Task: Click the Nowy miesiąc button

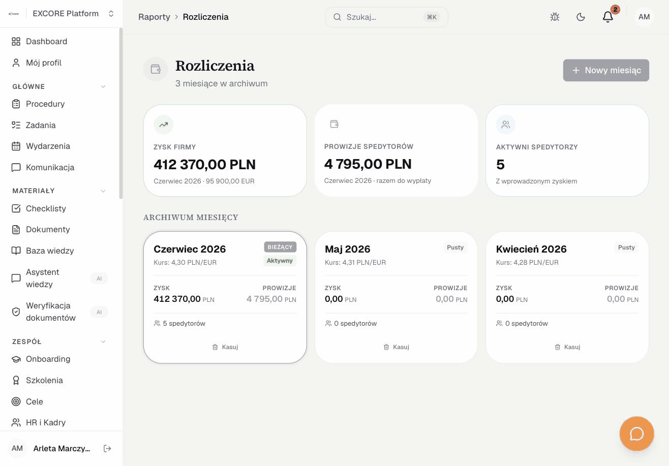Action: tap(606, 70)
